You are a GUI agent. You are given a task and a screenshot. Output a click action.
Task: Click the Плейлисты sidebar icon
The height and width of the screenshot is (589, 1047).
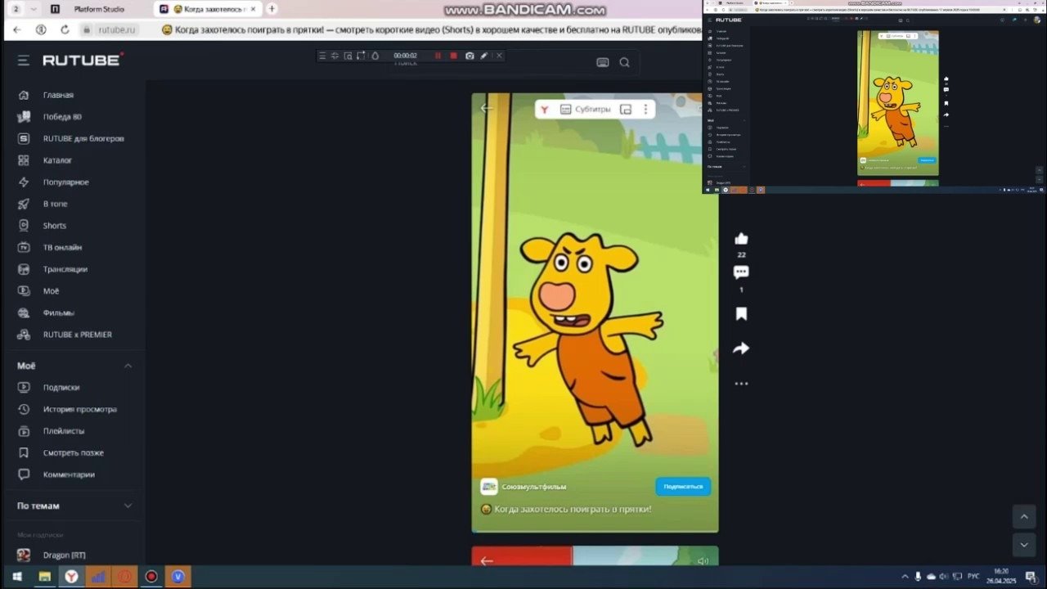pyautogui.click(x=24, y=431)
